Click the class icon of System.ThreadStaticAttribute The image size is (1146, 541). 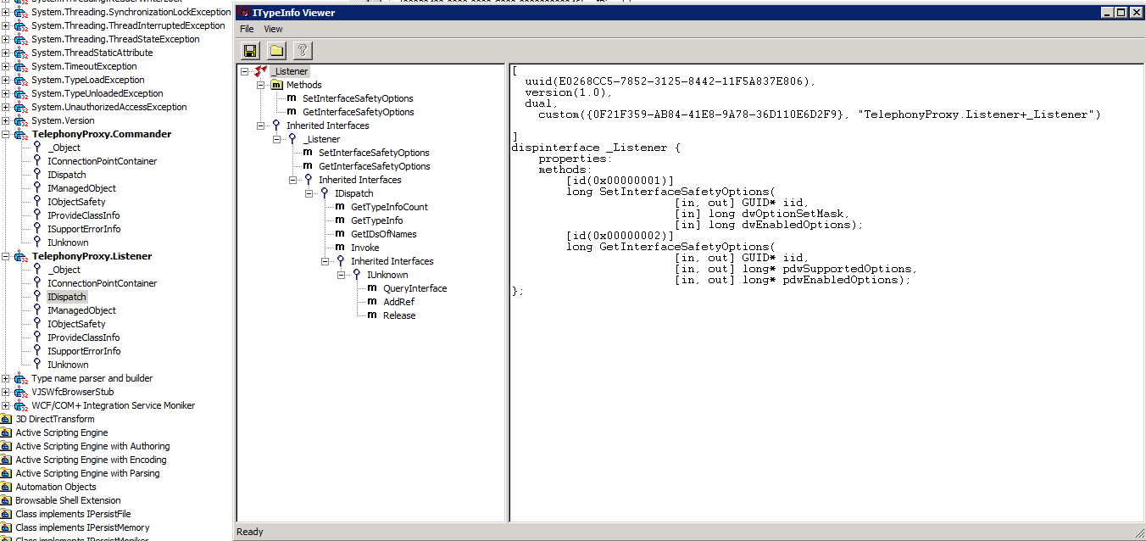(x=20, y=53)
